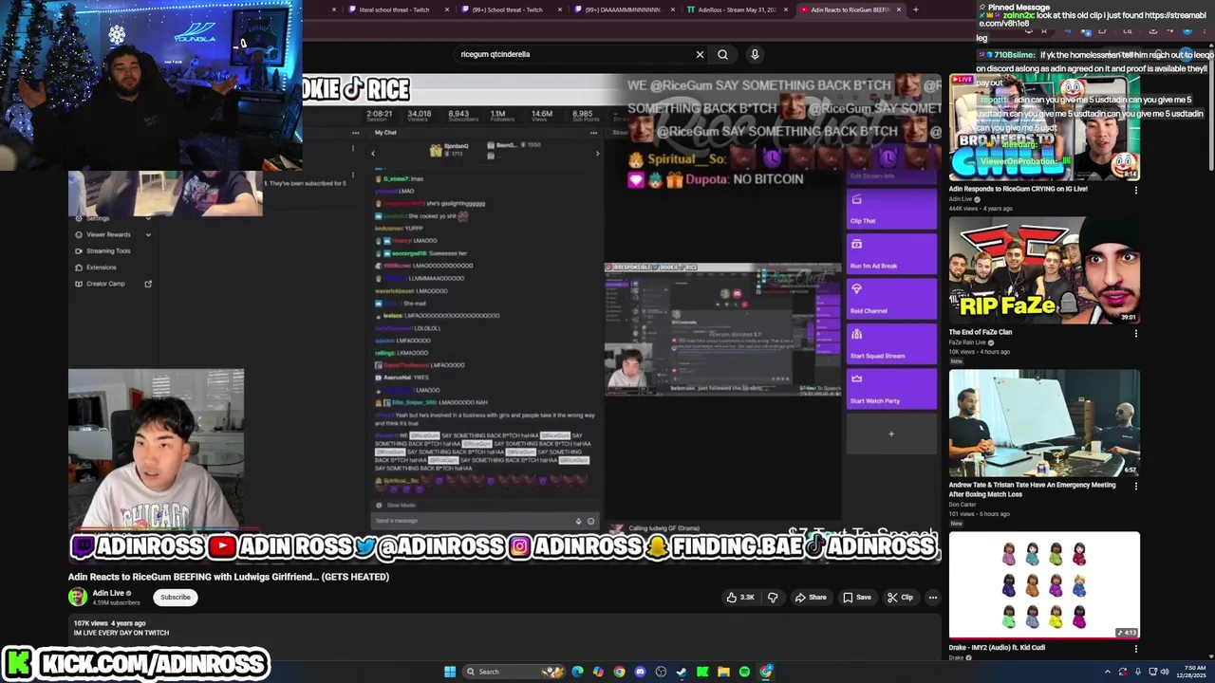Show hidden system tray icons chevron
Viewport: 1215px width, 683px height.
coord(1107,672)
